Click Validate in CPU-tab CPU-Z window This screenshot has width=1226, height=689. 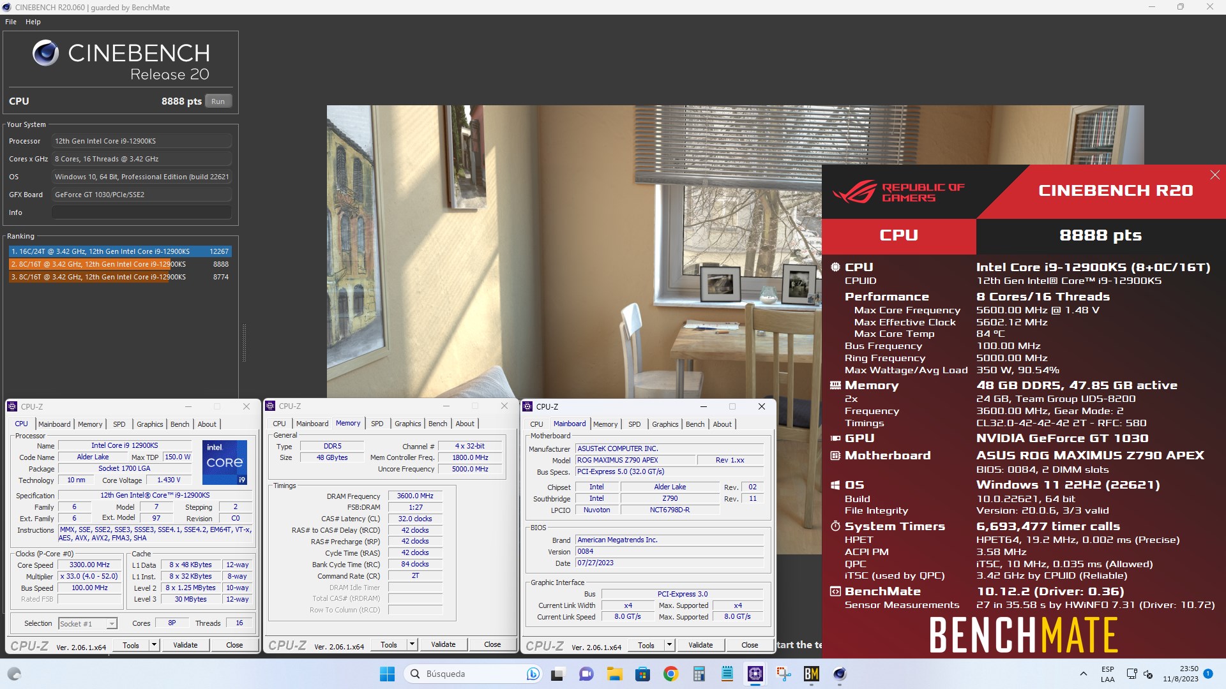click(185, 645)
